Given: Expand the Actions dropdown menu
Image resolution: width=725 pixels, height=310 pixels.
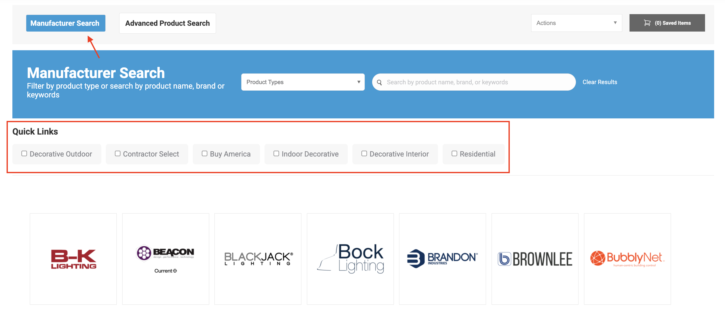Looking at the screenshot, I should point(576,23).
